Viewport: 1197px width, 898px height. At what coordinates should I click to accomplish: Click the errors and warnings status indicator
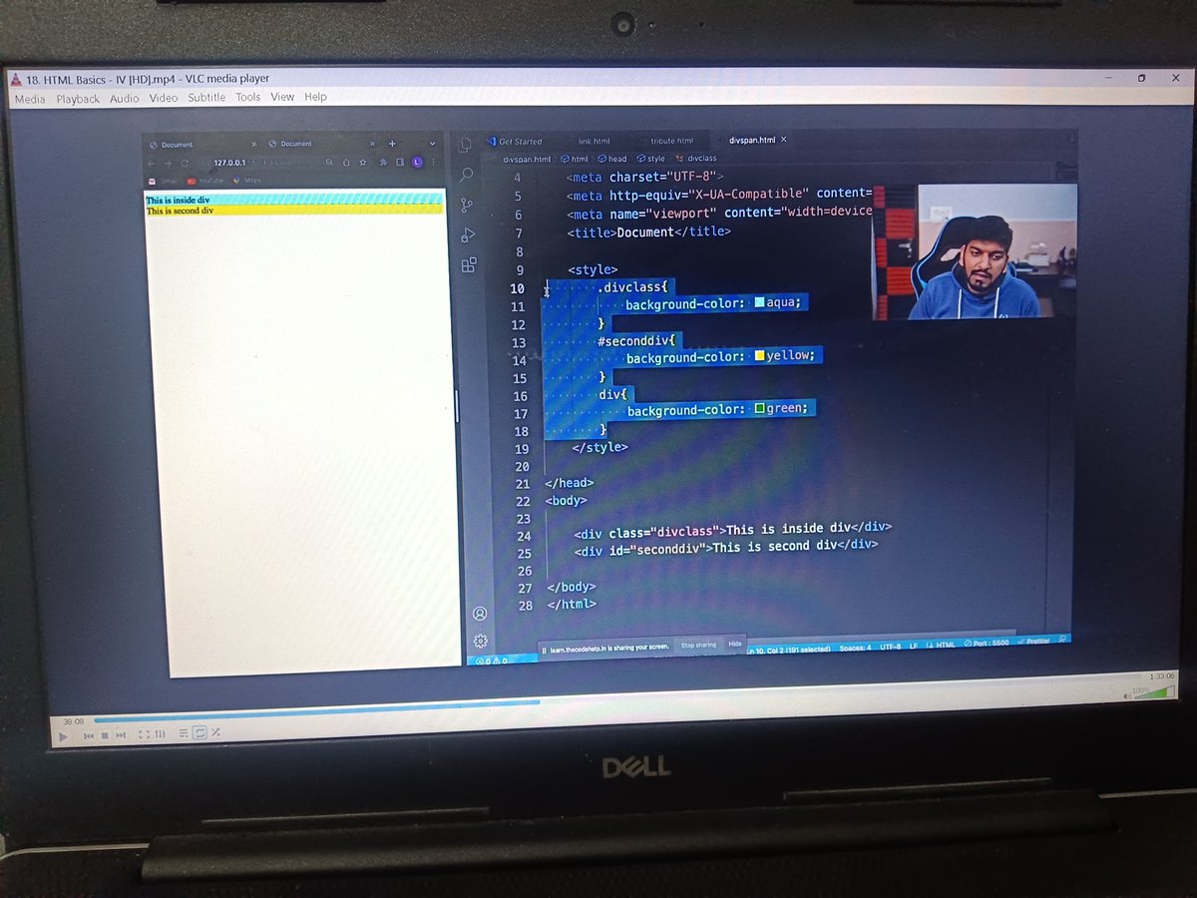[x=491, y=661]
